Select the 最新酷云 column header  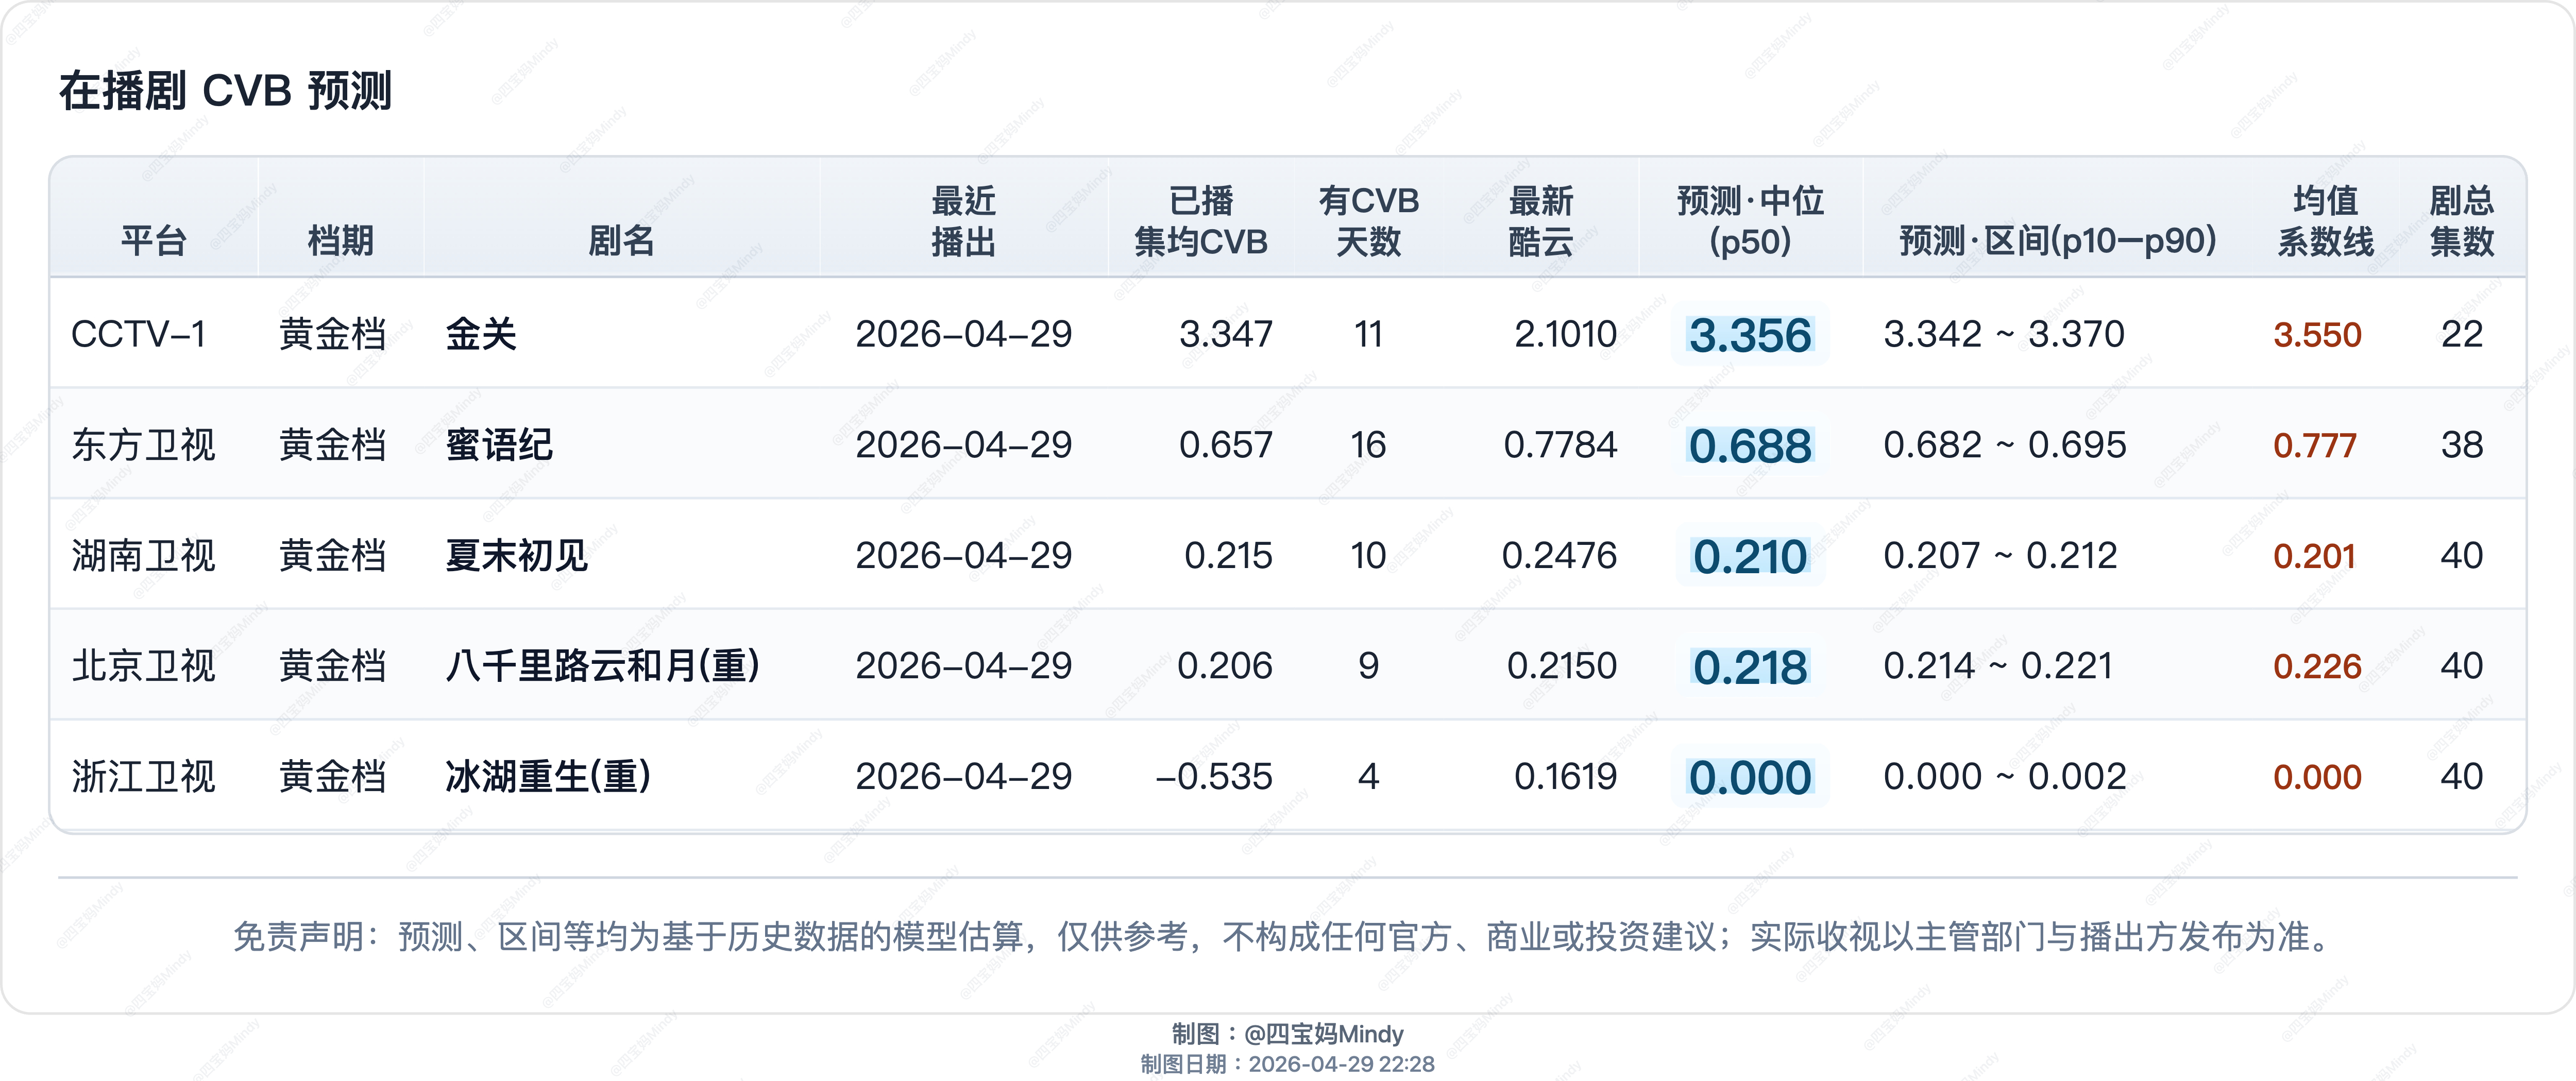[1540, 221]
